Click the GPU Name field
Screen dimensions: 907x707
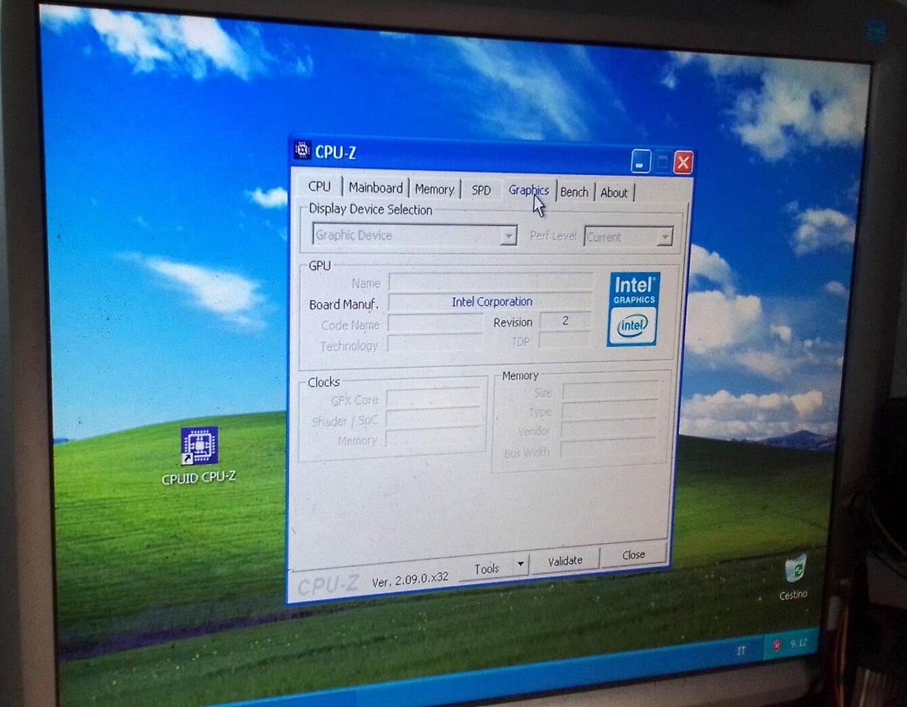tap(491, 282)
